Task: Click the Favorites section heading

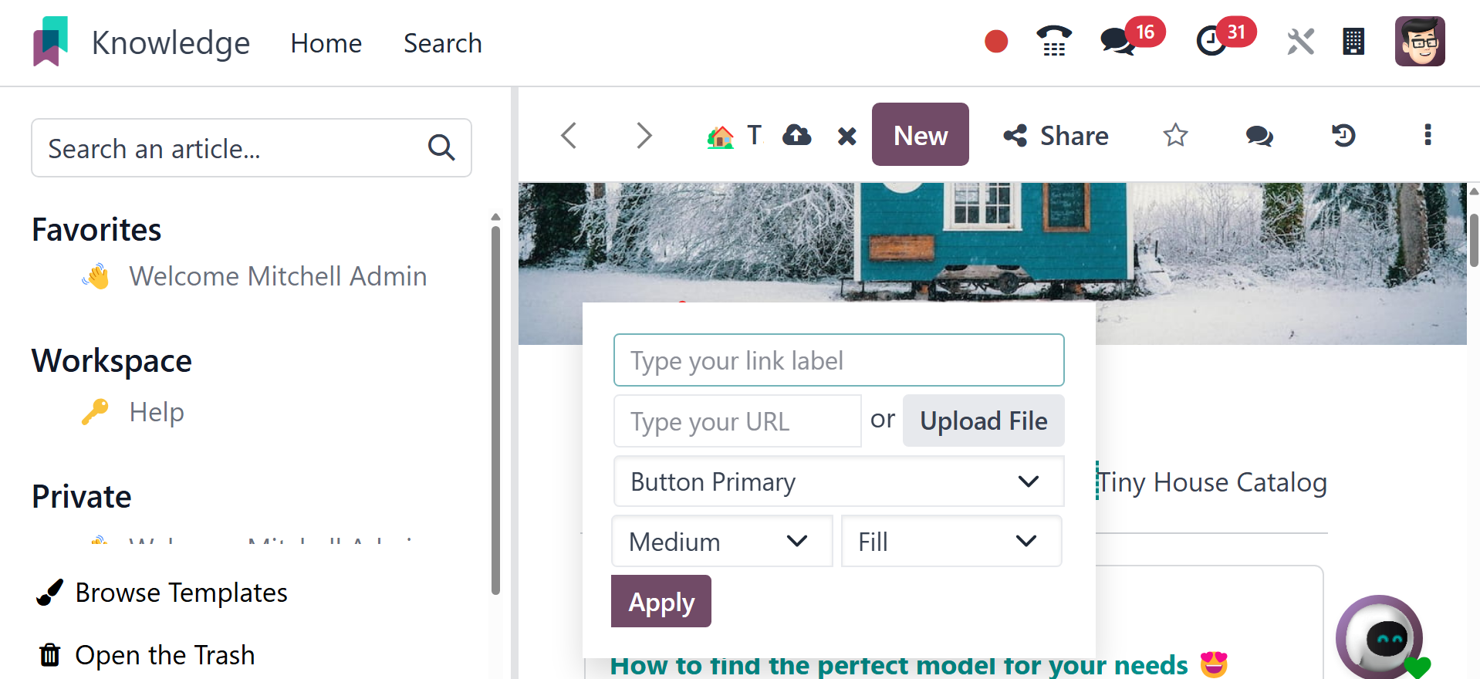Action: pyautogui.click(x=96, y=230)
